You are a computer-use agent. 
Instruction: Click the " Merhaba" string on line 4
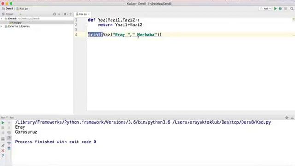pos(145,35)
